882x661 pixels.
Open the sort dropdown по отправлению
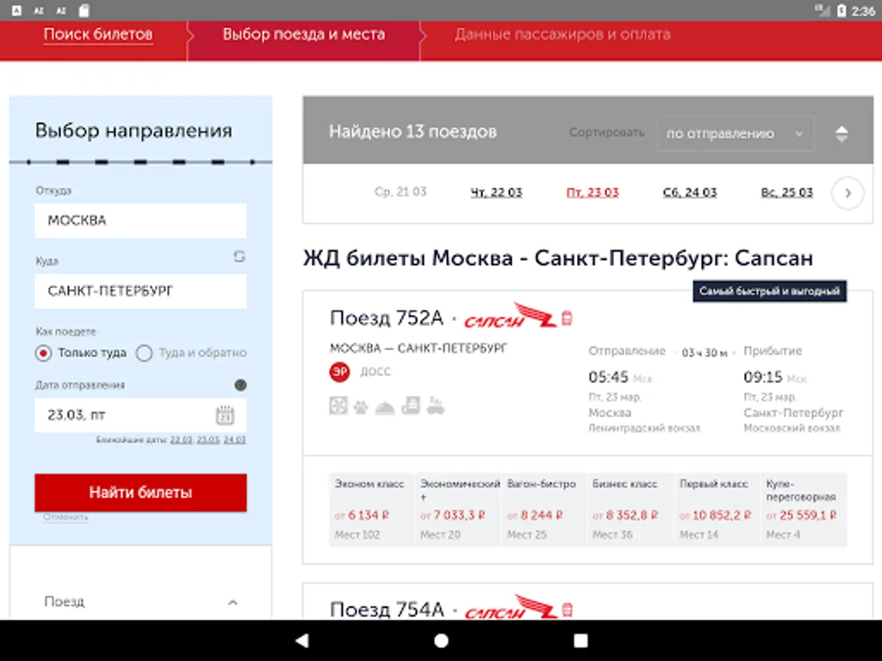[x=735, y=134]
